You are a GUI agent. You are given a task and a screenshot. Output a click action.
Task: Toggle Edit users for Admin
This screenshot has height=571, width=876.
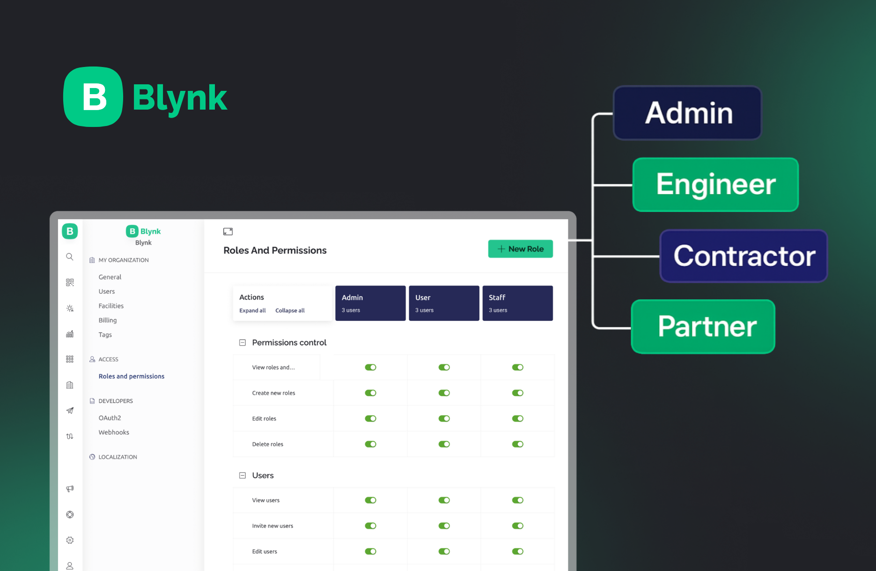370,551
